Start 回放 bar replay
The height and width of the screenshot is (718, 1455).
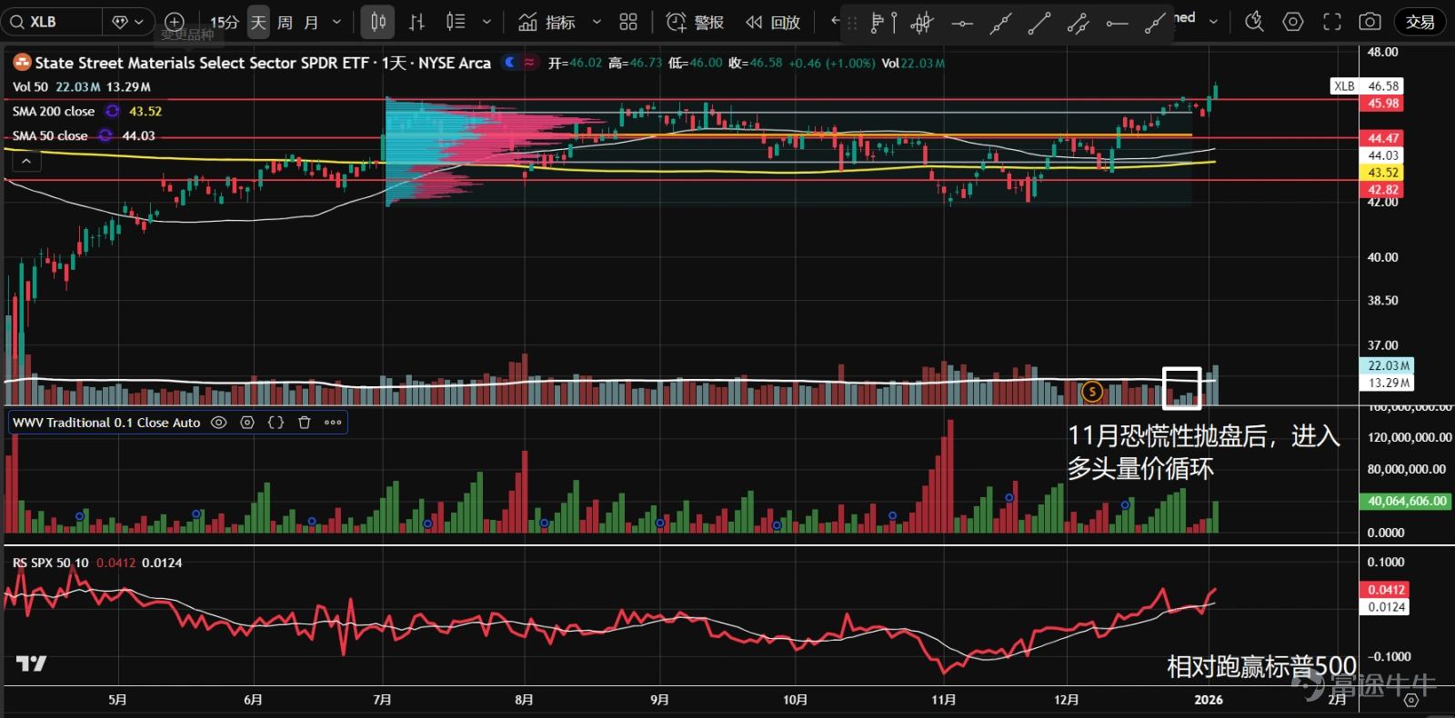773,22
